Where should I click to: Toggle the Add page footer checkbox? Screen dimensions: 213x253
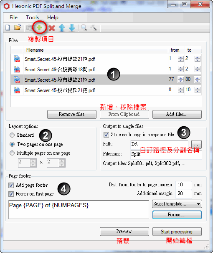coord(11,185)
